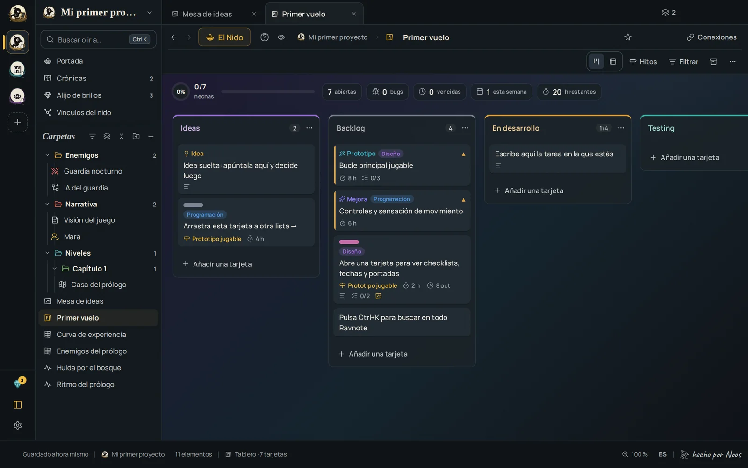
Task: Open the layers indicator showing 2
Action: pyautogui.click(x=669, y=12)
